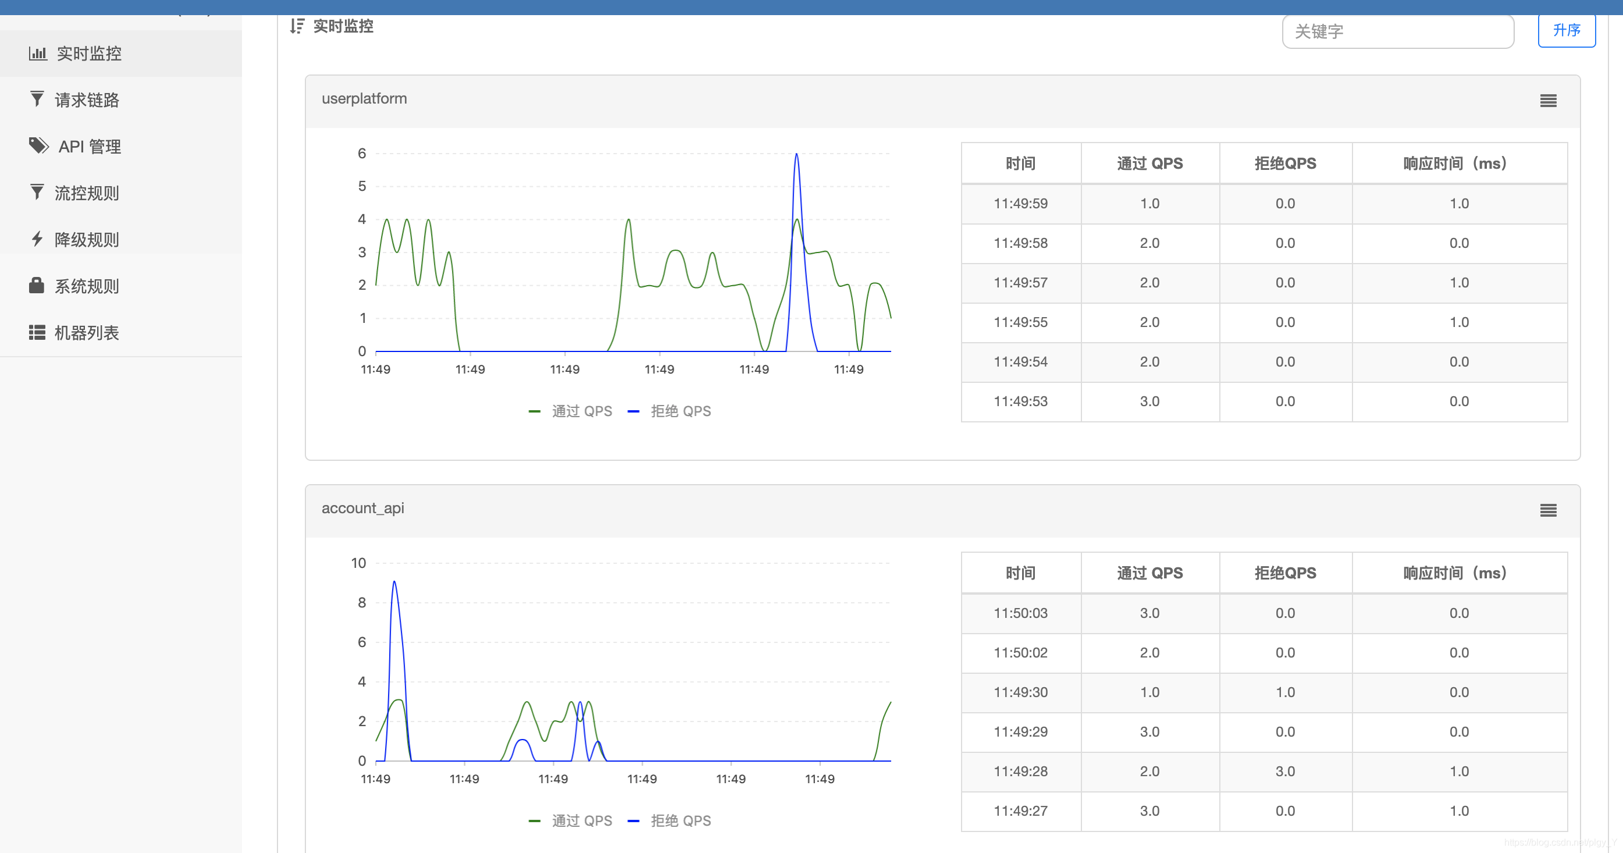
Task: Click the 时间 header in account_api table
Action: pyautogui.click(x=1021, y=573)
